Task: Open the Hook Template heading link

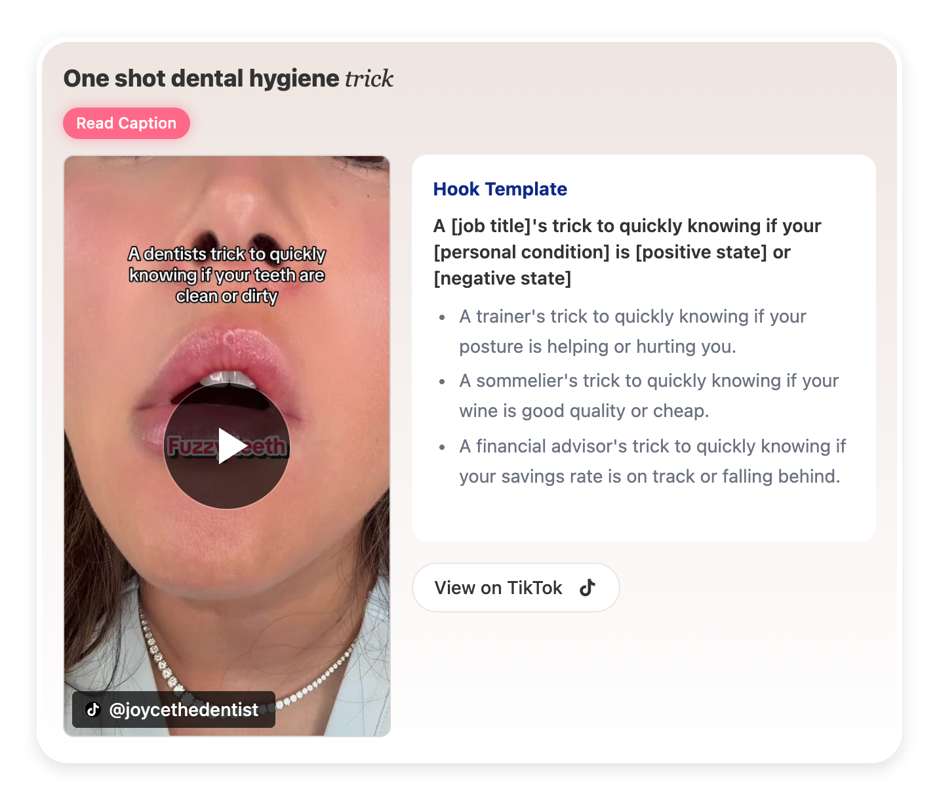Action: [500, 189]
